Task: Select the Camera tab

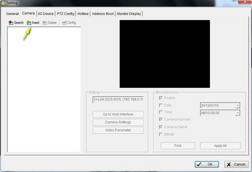Action: point(28,13)
